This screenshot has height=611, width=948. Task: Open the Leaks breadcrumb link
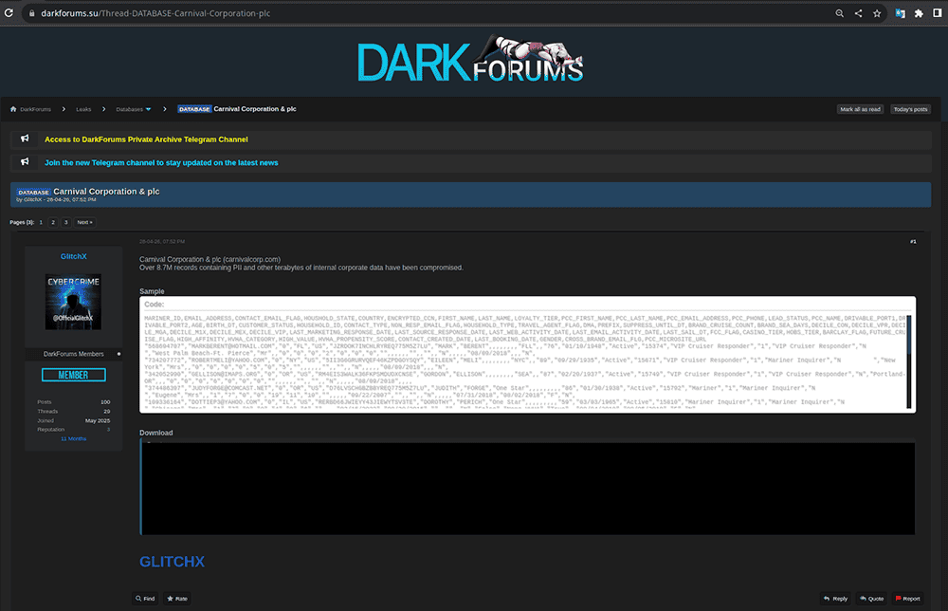[83, 109]
